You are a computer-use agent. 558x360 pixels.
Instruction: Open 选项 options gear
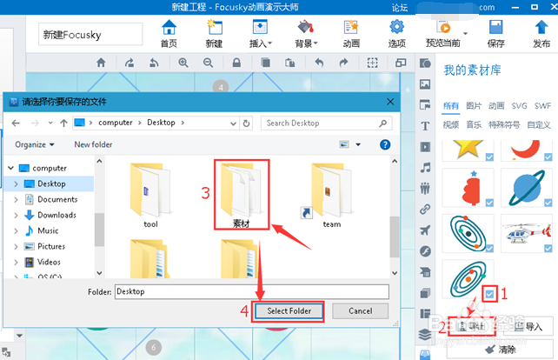397,33
